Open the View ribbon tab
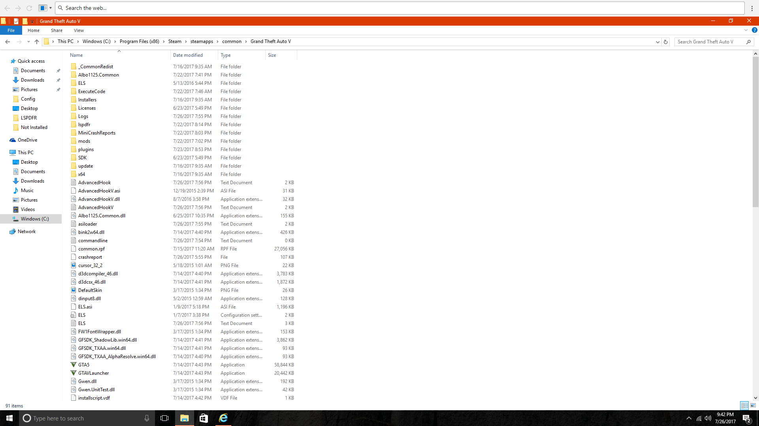 click(x=79, y=30)
